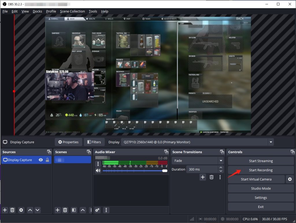This screenshot has width=296, height=223.
Task: Pop out the Controls dock
Action: click(293, 152)
